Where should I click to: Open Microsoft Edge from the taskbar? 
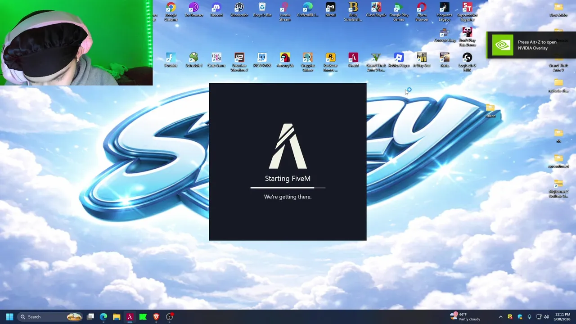click(x=103, y=317)
